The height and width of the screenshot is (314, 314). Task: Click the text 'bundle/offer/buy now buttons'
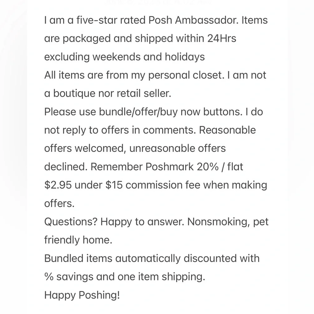171,112
